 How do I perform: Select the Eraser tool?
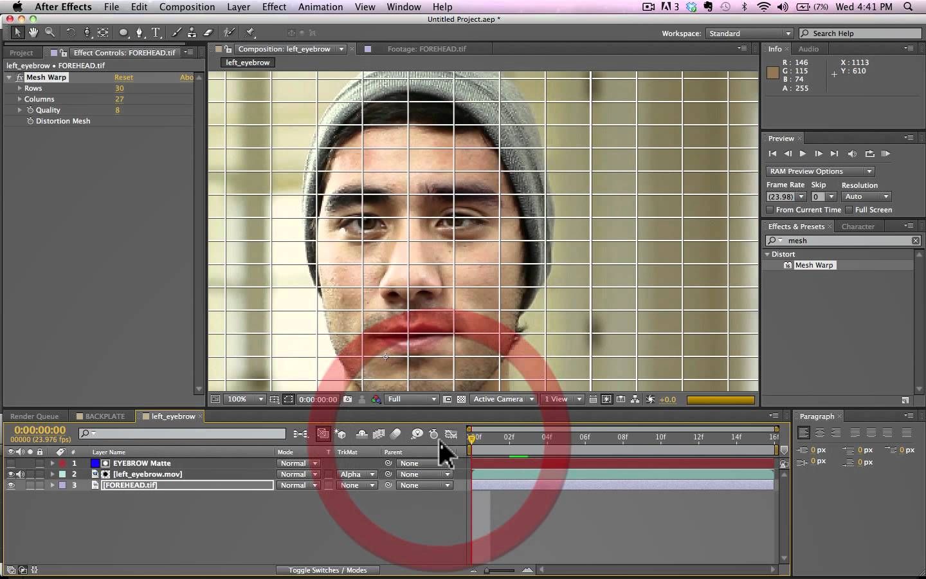tap(208, 32)
